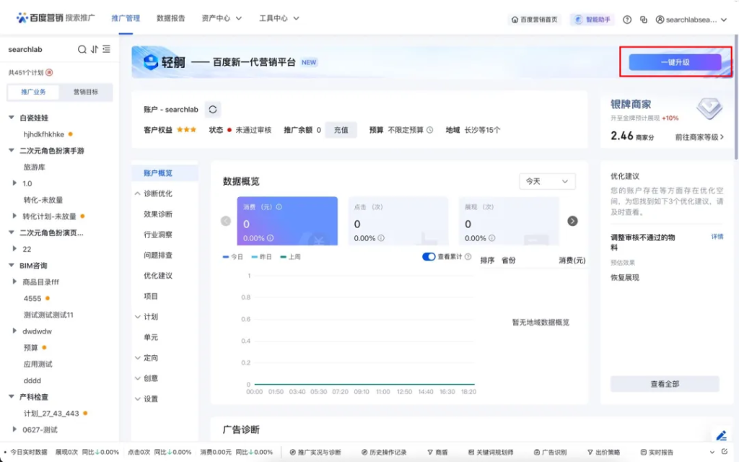The height and width of the screenshot is (462, 739).
Task: Click the page vertical scrollbar
Action: [x=735, y=97]
